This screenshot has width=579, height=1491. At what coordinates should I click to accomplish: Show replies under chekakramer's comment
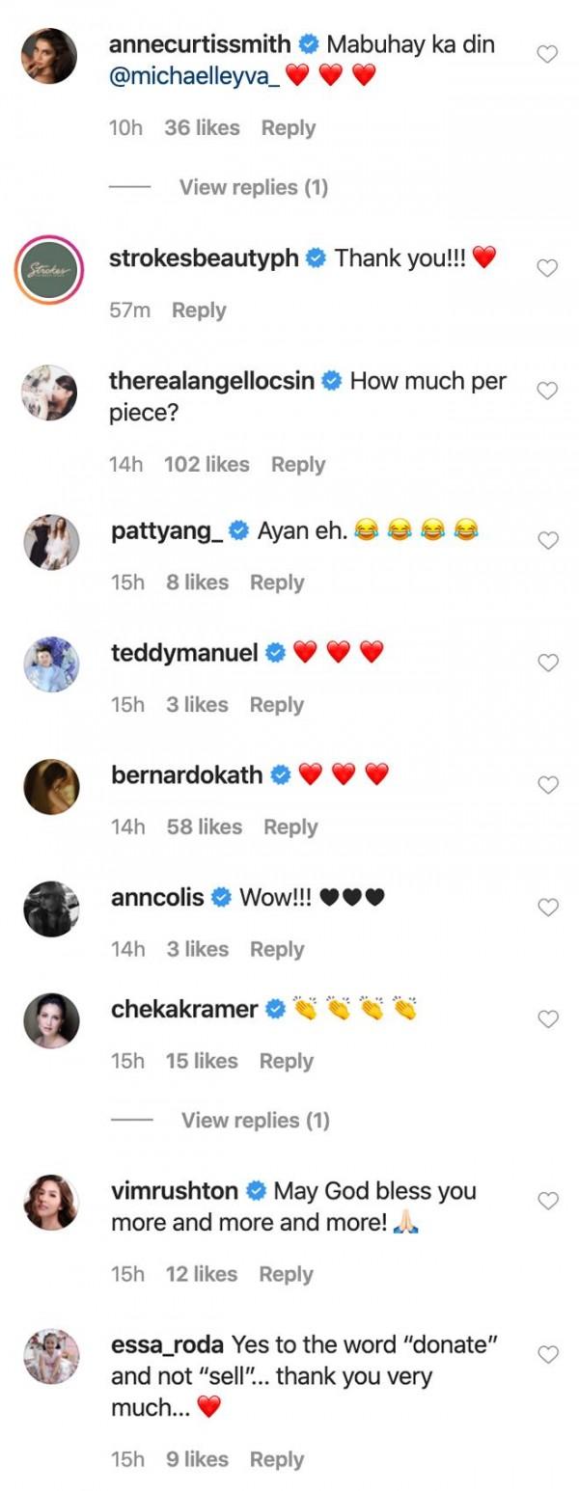255,1120
